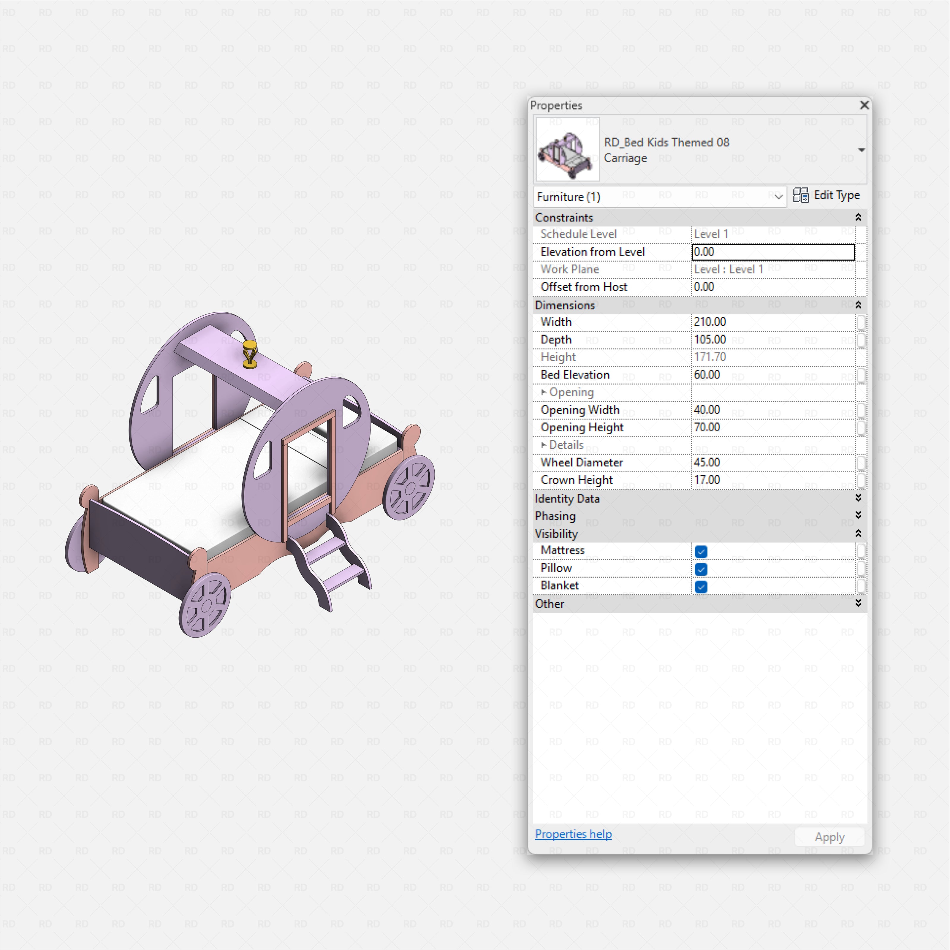Click the Elevation from Level value field
The width and height of the screenshot is (950, 950).
pyautogui.click(x=772, y=251)
